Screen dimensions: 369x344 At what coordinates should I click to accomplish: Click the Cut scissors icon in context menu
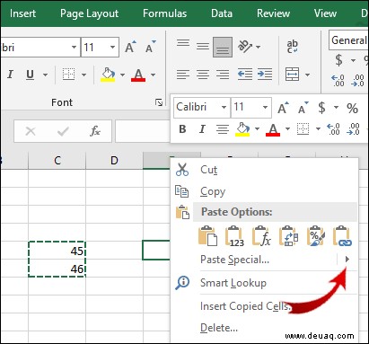click(182, 170)
